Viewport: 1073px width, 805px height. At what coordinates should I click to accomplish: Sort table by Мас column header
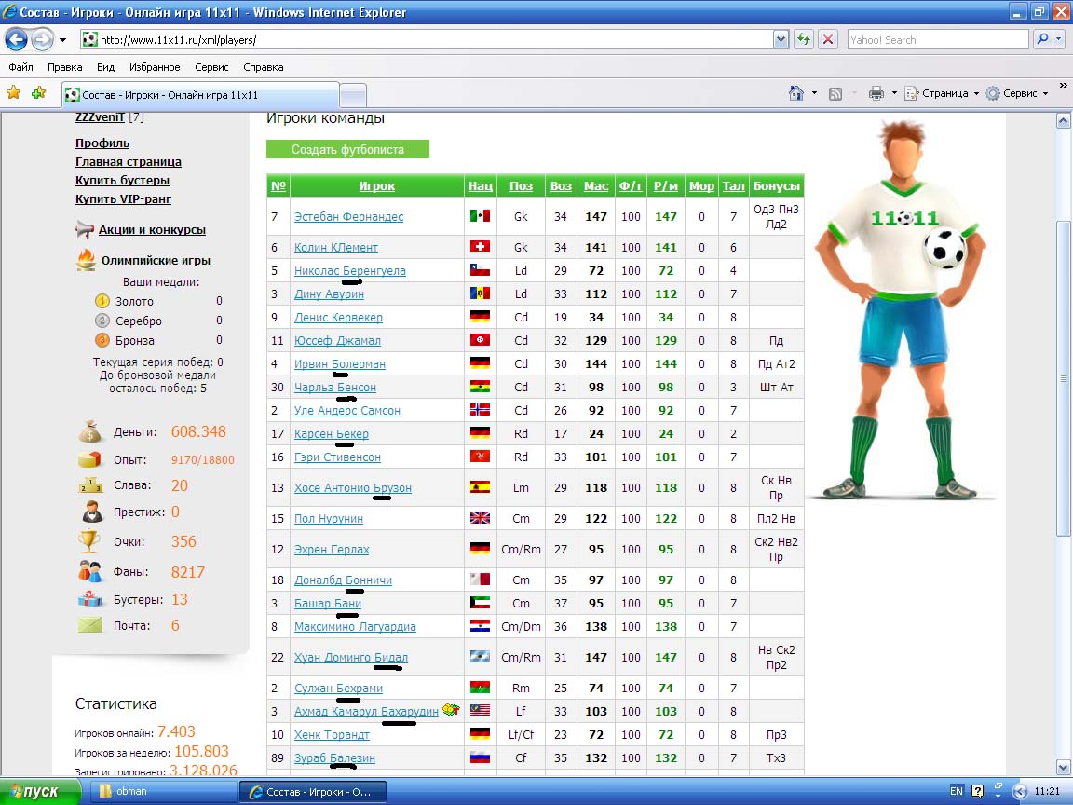click(x=596, y=186)
